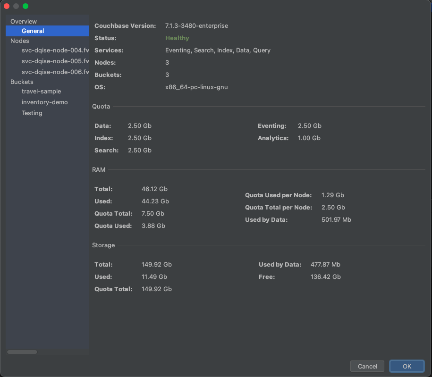
Task: Click the RAM Used by Data value 501.97 Mb
Action: [x=337, y=219]
